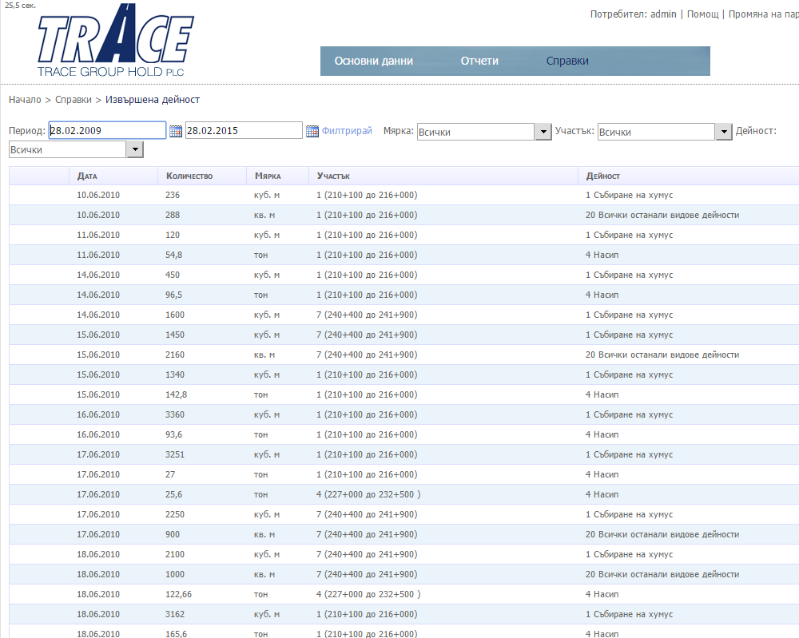
Task: Click date cell in the 3360 row
Action: point(97,414)
